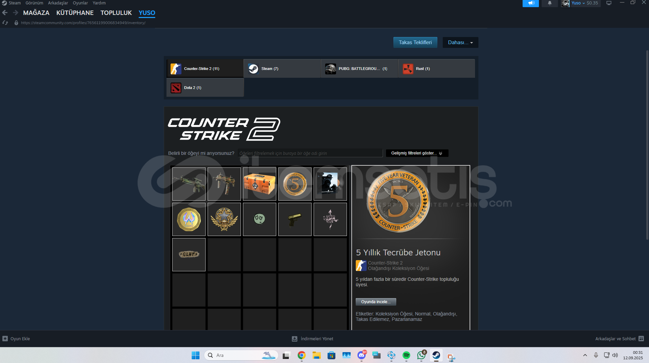Switch to the PUBG: BATTLEGROUNDS inventory
Viewport: 649px width, 363px height.
(359, 69)
